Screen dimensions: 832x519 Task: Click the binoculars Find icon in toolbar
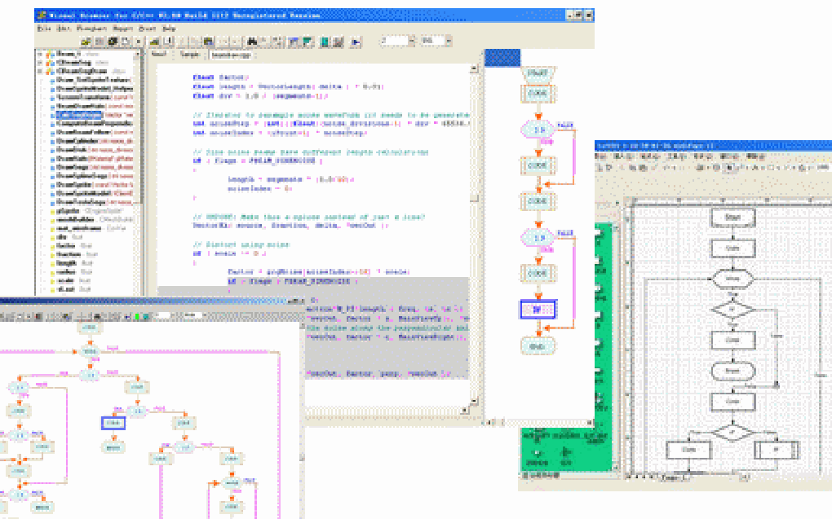(x=252, y=42)
